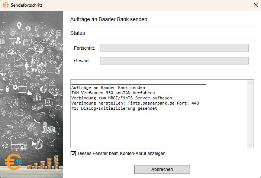Uncheck 'Dieses Fenster beim Konten-Abruf anzeigen' checkbox
The image size is (261, 178).
click(x=73, y=154)
